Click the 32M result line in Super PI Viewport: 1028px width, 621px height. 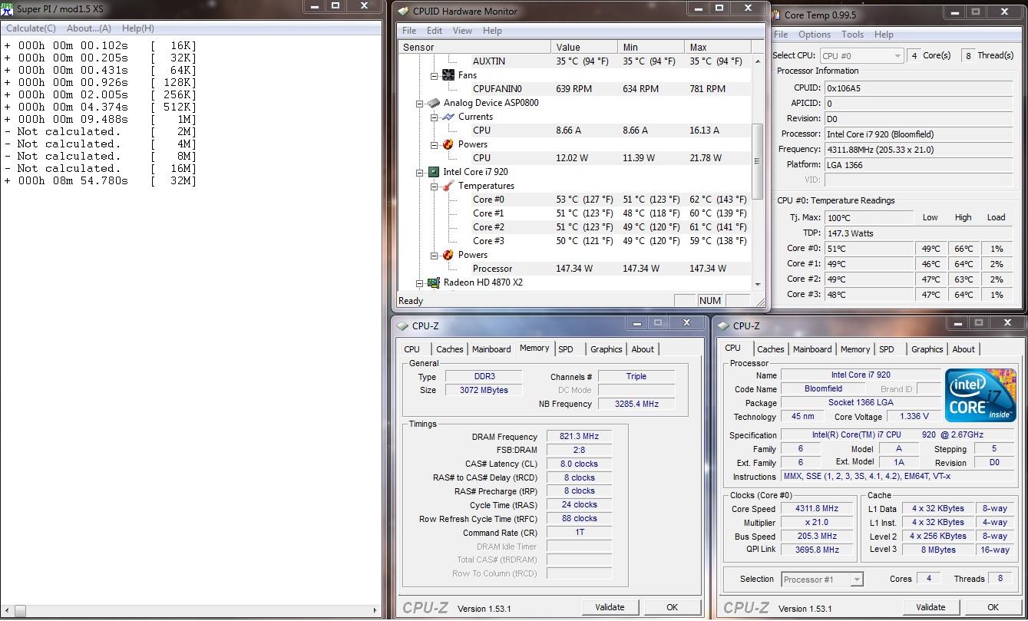tap(101, 180)
